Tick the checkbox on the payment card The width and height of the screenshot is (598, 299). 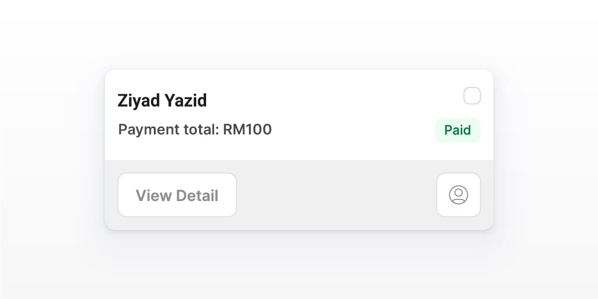click(472, 96)
